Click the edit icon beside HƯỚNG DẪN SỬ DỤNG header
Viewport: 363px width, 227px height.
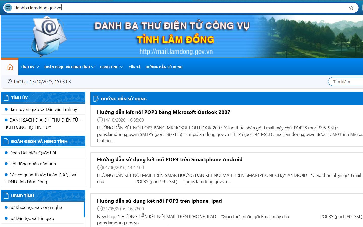point(96,99)
